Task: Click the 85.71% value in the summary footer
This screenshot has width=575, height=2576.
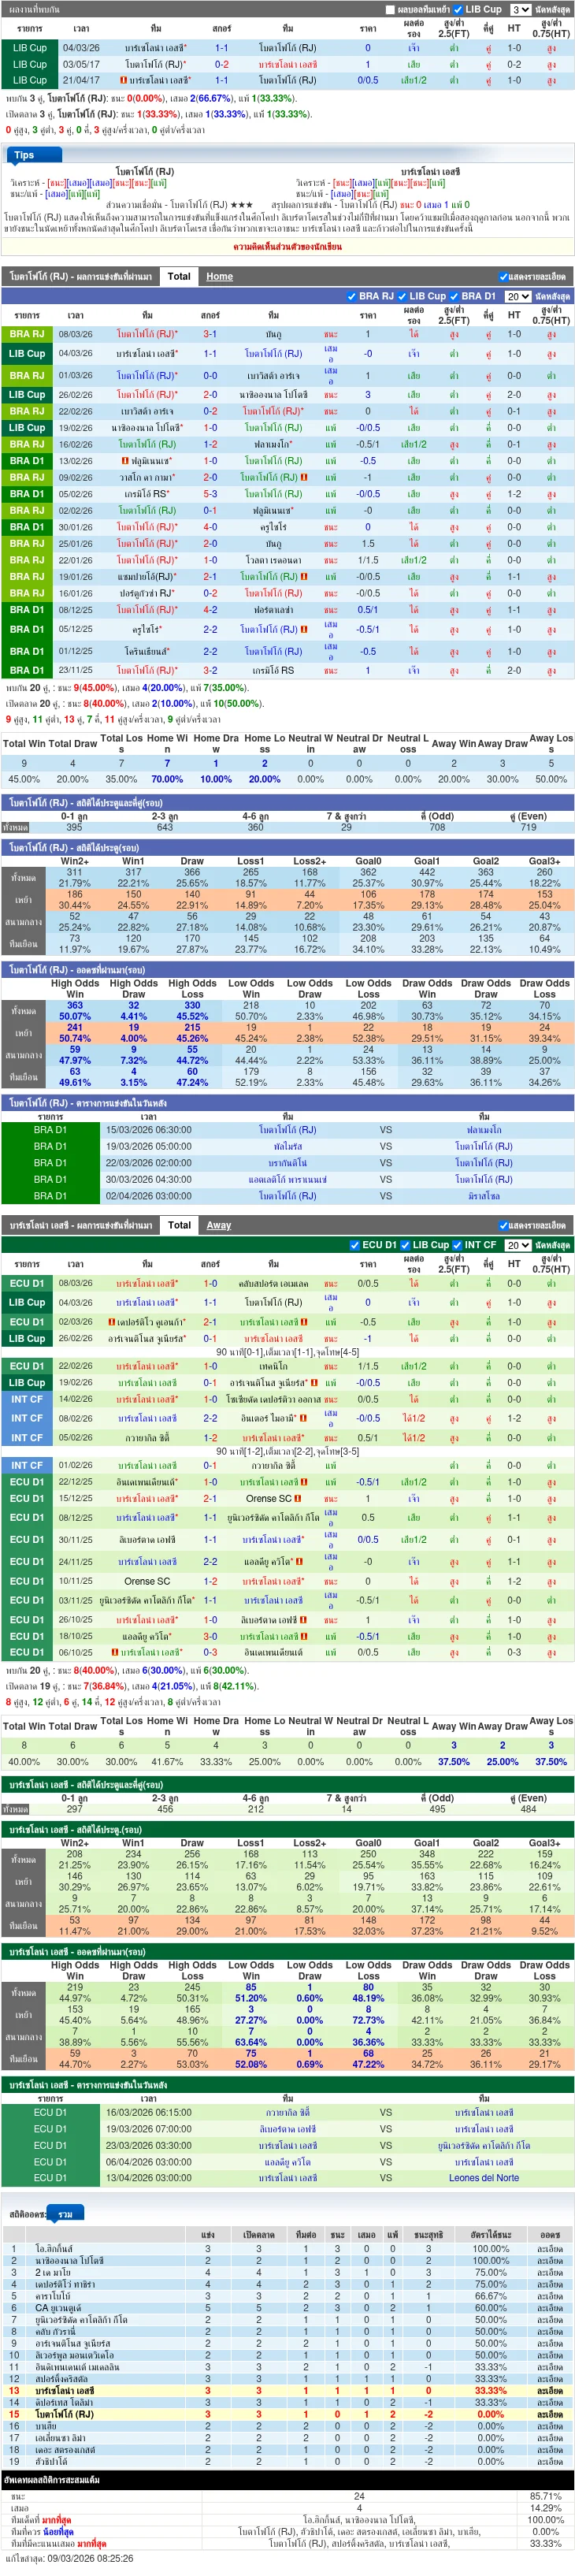Action: click(x=545, y=2496)
